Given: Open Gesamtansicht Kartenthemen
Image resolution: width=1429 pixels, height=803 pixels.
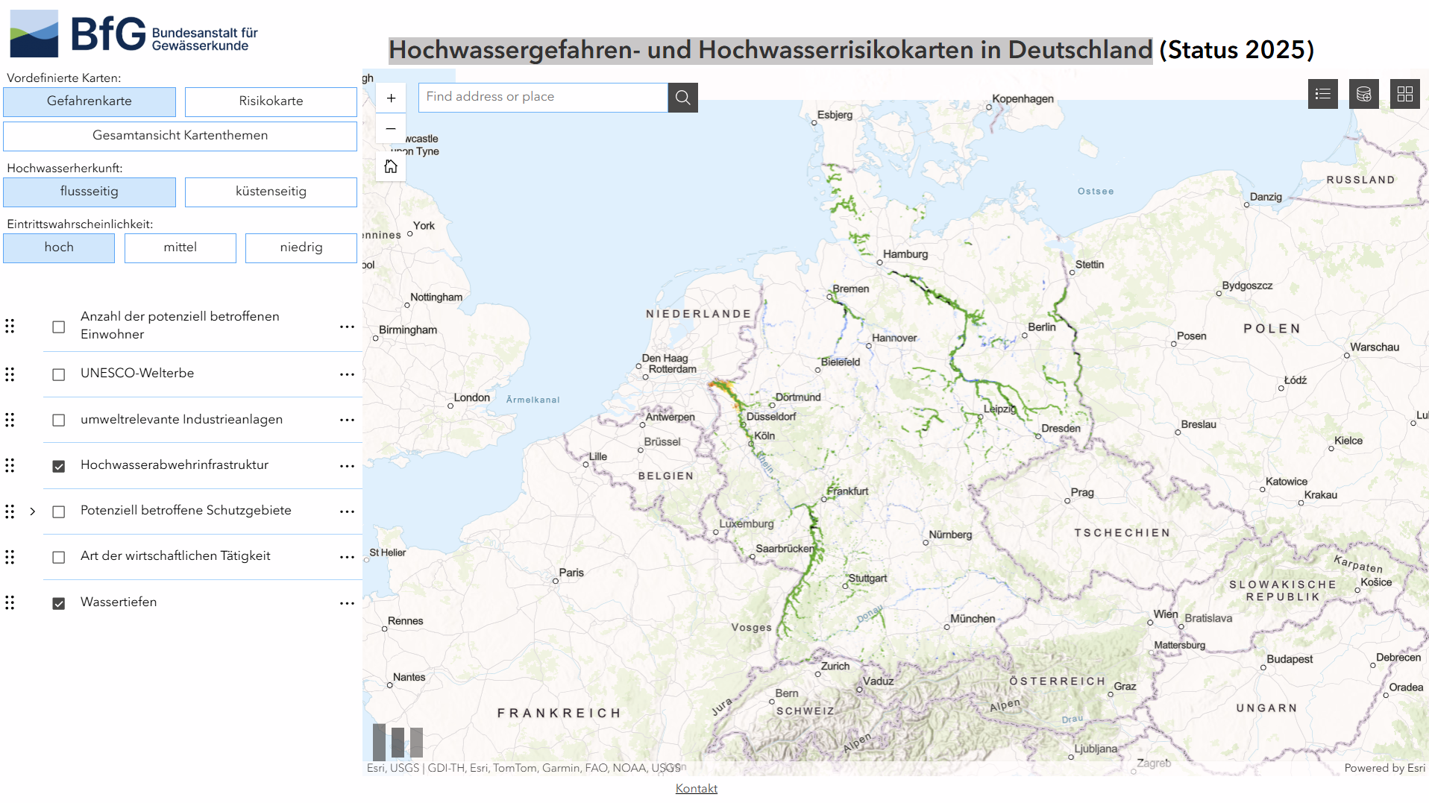Looking at the screenshot, I should (x=180, y=136).
